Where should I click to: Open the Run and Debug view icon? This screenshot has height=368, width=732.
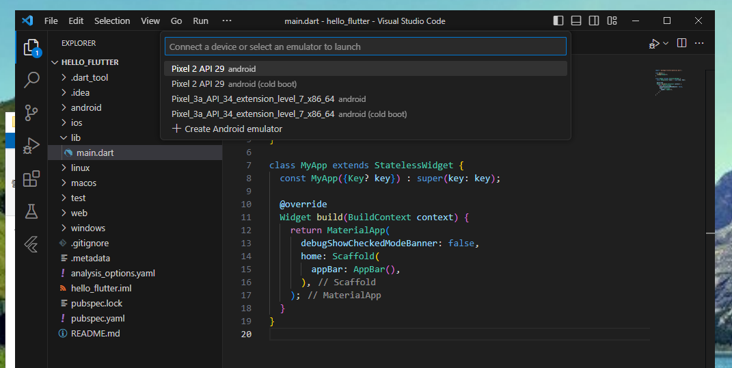tap(31, 146)
